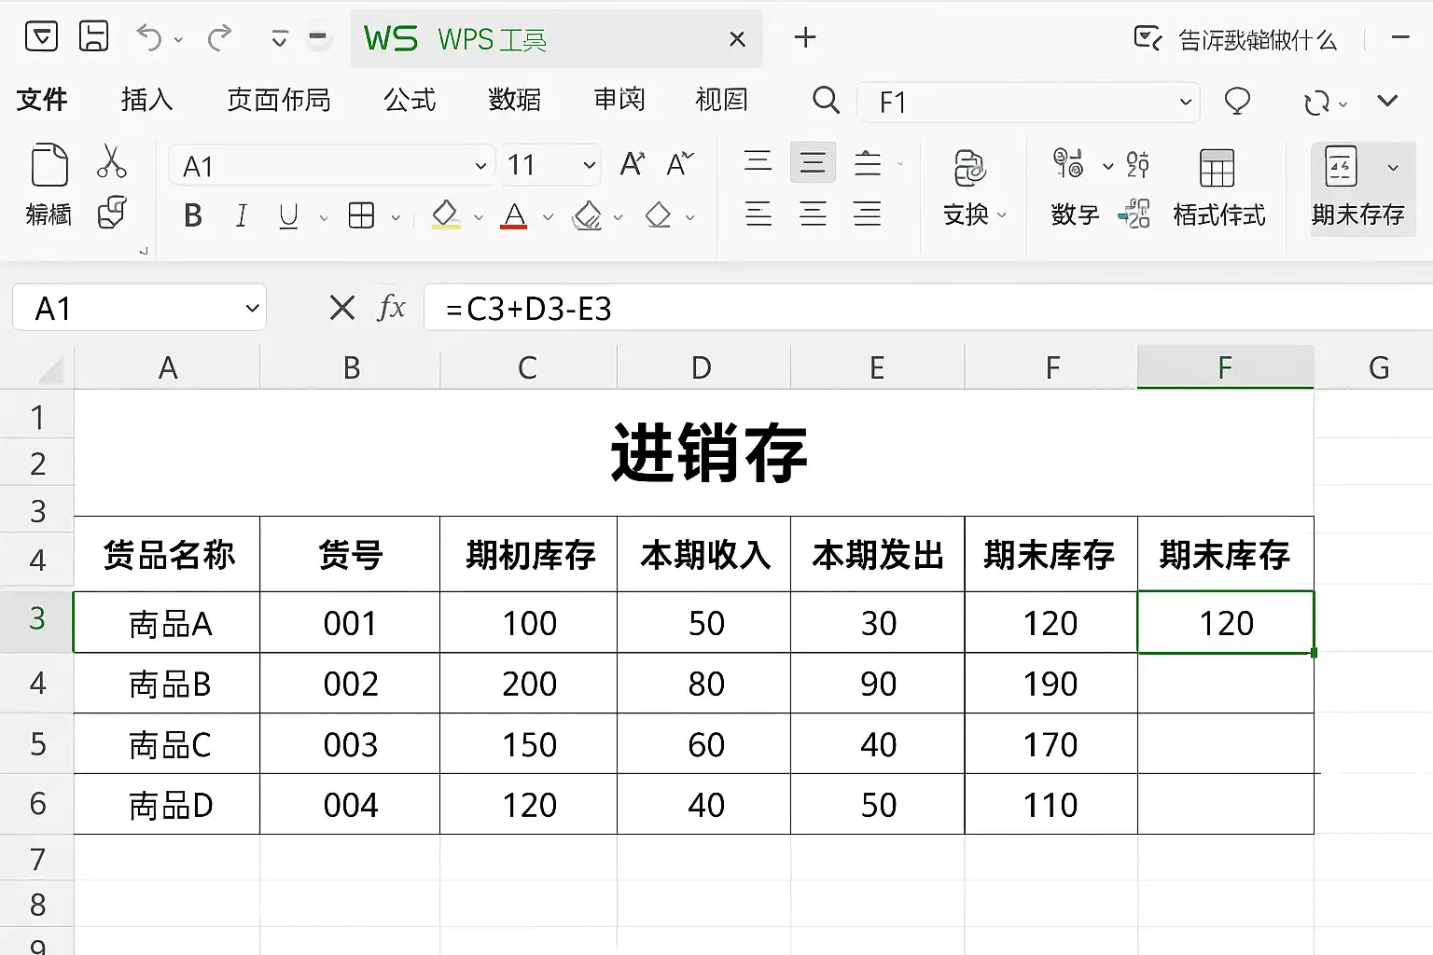Click the format eraser icon with hatched lines
Image resolution: width=1433 pixels, height=955 pixels.
point(588,215)
